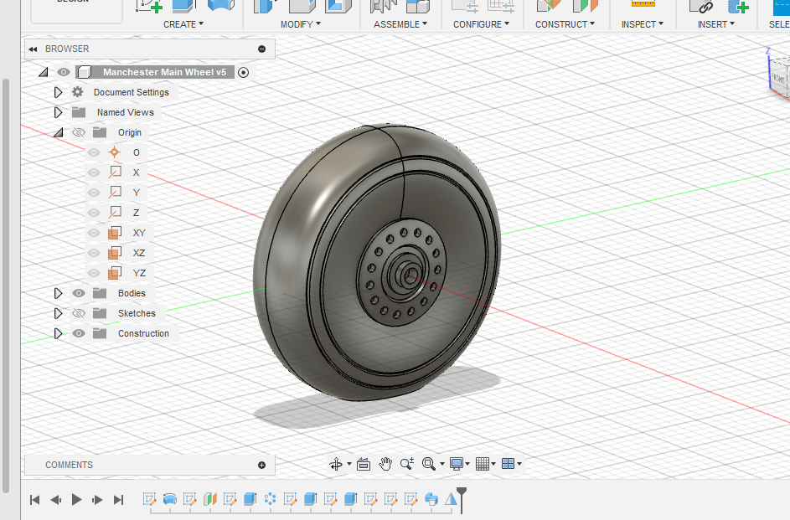Select the Revolve feature in the timeline
The image size is (790, 520).
pos(170,499)
